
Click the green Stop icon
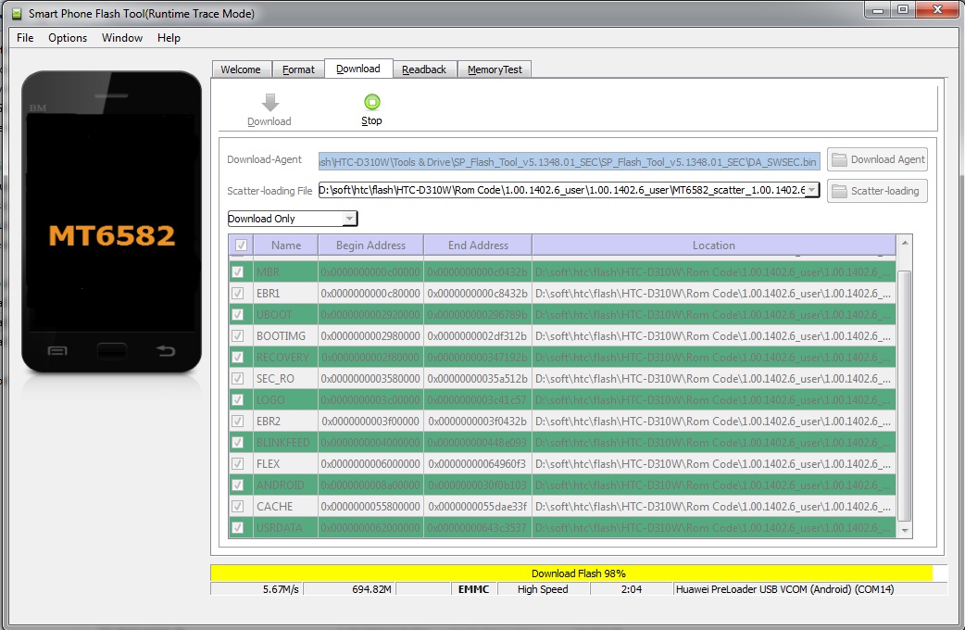coord(371,102)
